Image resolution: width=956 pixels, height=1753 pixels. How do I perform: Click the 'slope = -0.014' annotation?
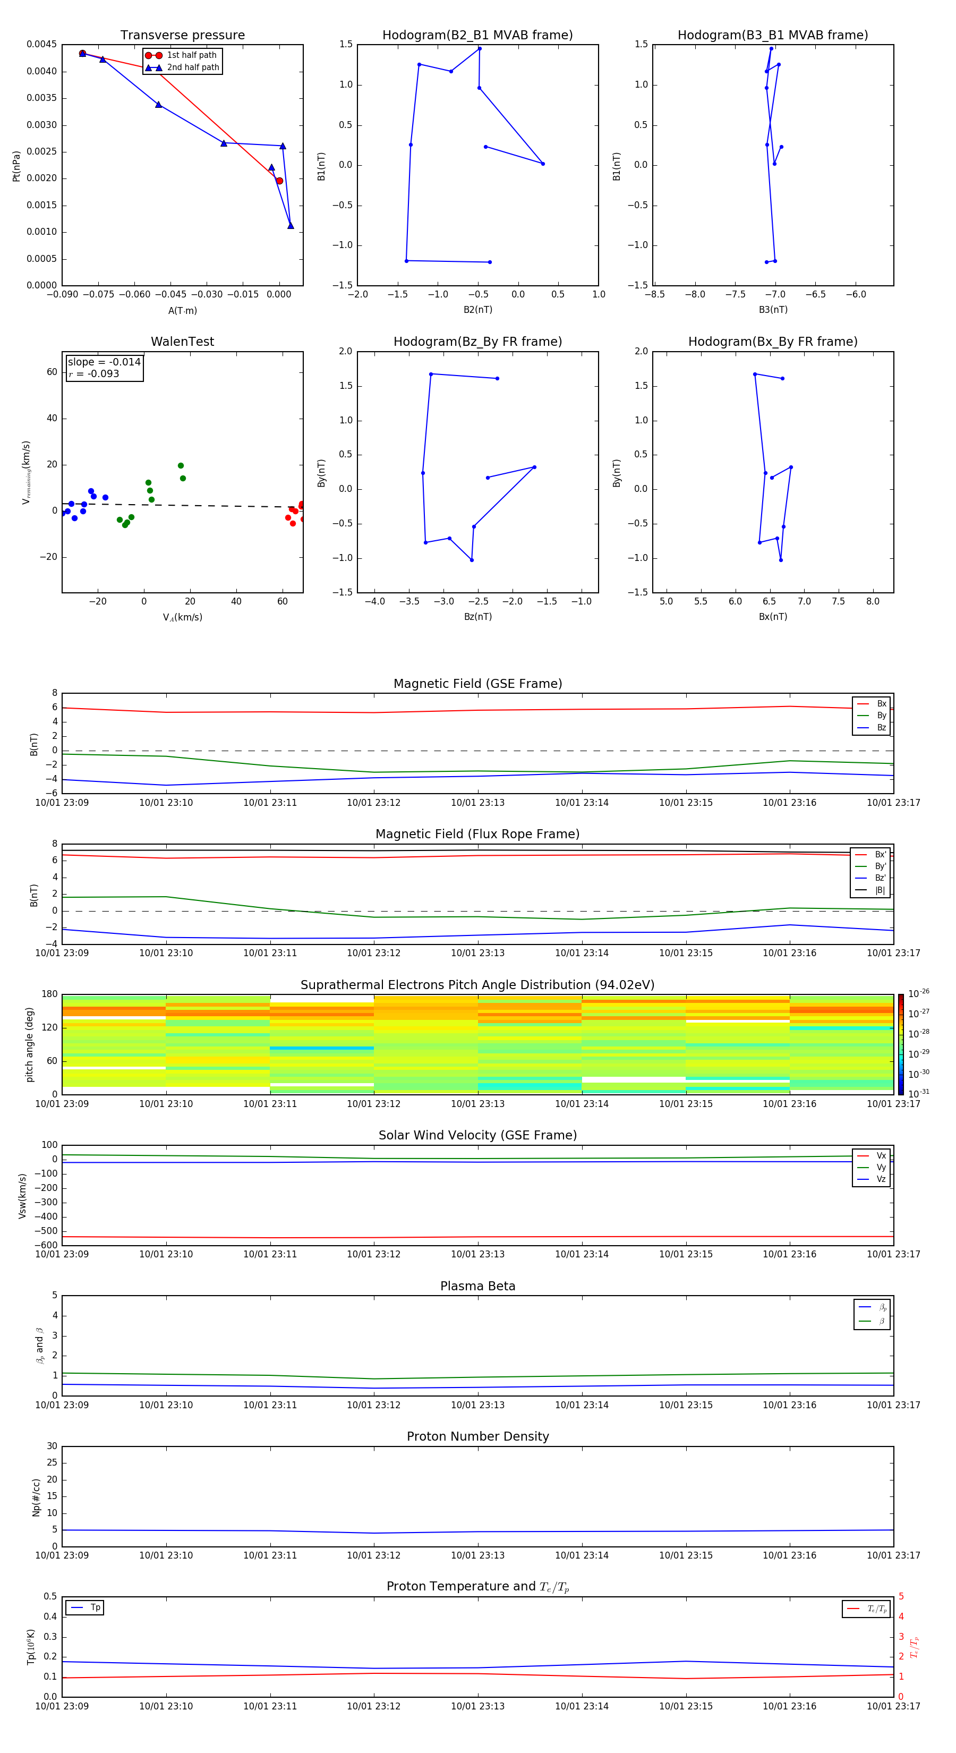[104, 362]
